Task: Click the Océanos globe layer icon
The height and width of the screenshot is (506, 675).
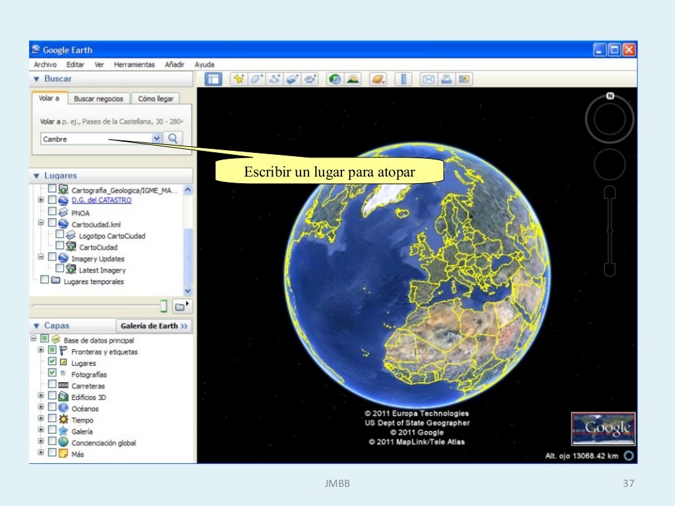Action: click(x=63, y=408)
